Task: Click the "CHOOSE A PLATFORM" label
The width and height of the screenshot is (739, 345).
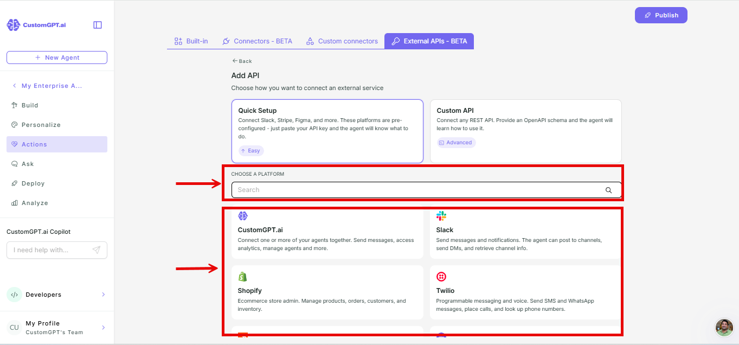Action: 258,174
